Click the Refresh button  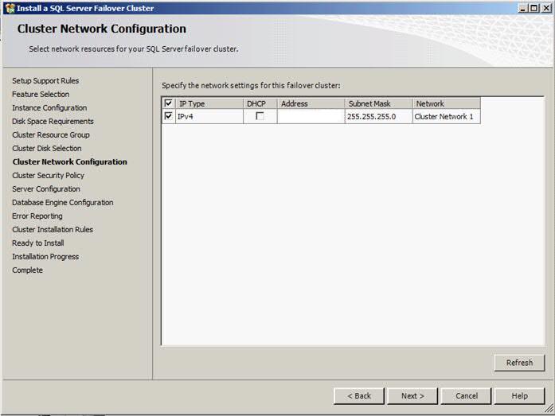519,363
